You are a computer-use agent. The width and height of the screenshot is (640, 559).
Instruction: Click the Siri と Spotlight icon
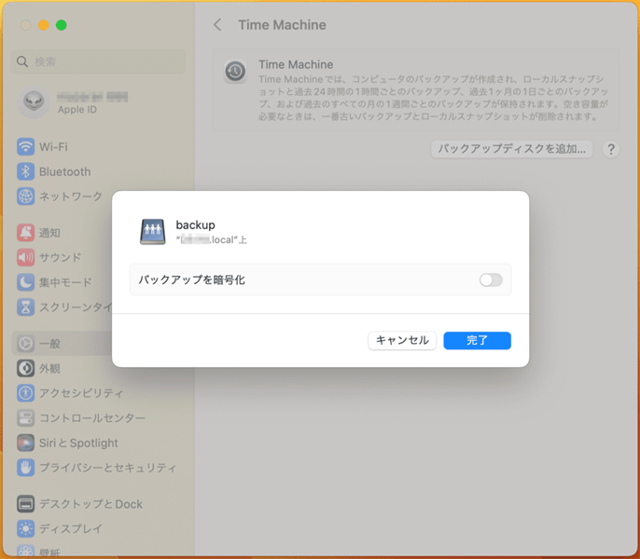pyautogui.click(x=25, y=443)
